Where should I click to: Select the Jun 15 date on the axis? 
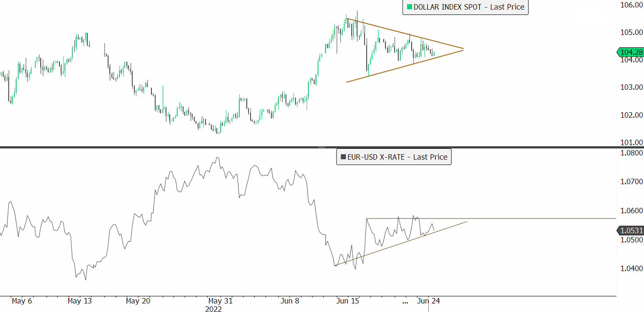(348, 301)
